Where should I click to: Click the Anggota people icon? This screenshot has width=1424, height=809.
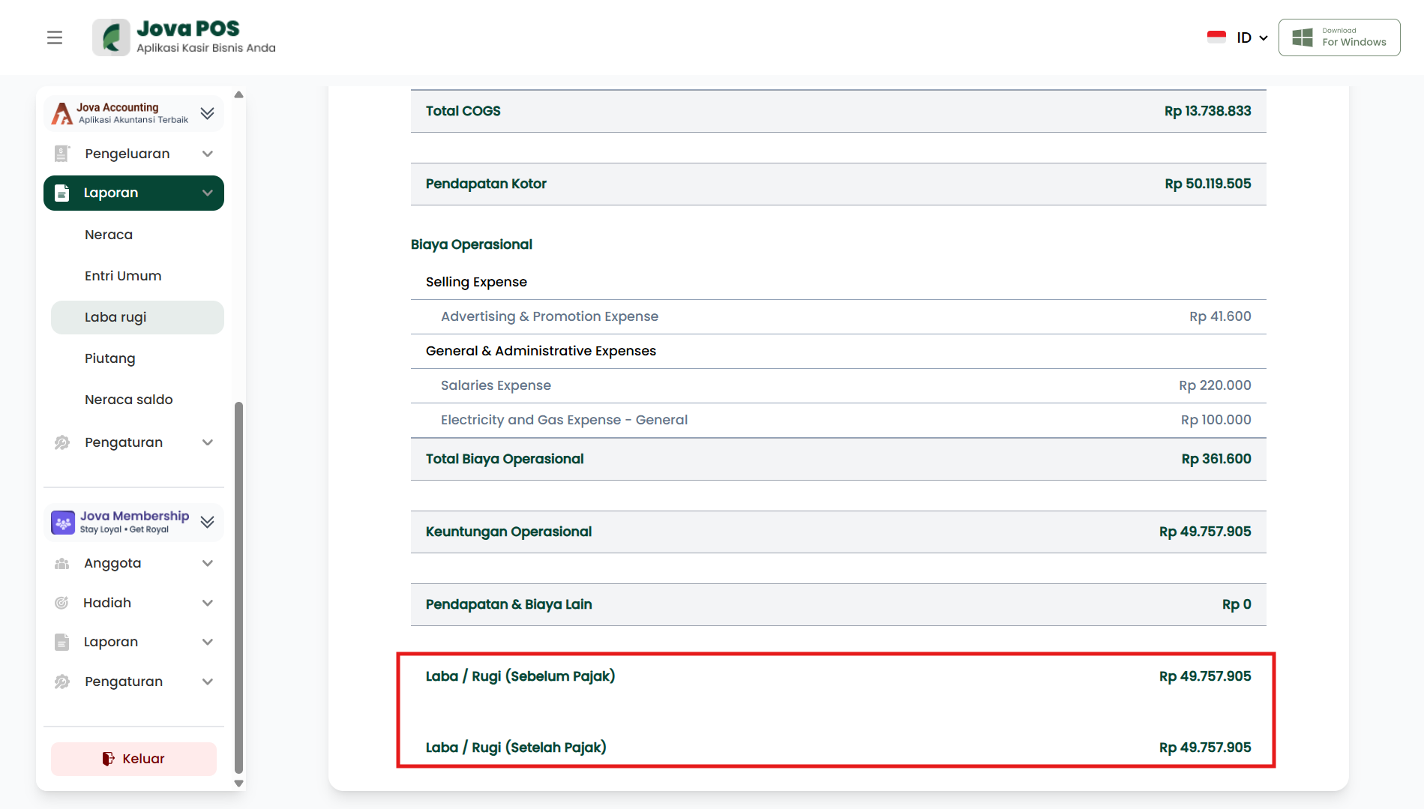pyautogui.click(x=61, y=563)
